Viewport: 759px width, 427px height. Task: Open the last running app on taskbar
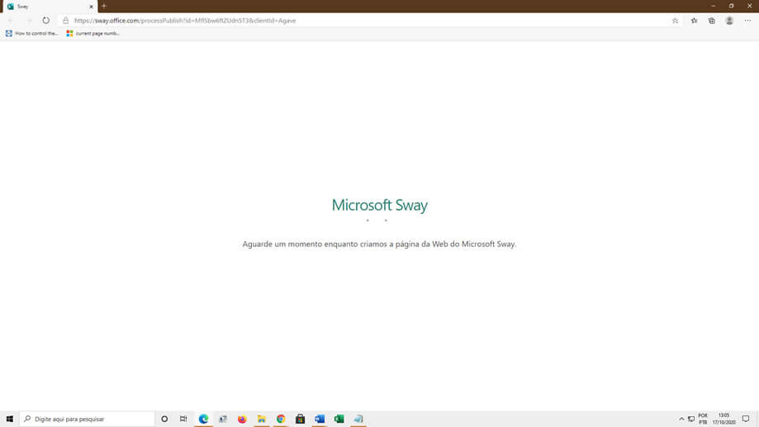[x=358, y=419]
